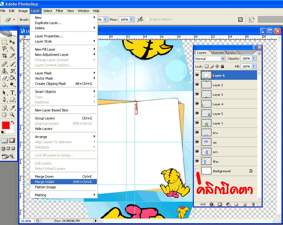Viewport: 283px width, 225px height.
Task: Select the Hand tool
Action: click(4, 115)
